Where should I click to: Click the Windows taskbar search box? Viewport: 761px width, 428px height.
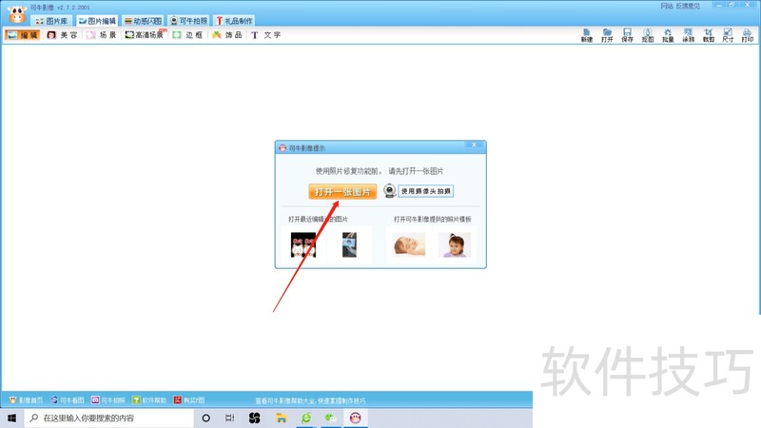(108, 418)
